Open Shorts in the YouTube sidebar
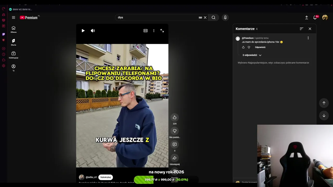 pyautogui.click(x=14, y=42)
